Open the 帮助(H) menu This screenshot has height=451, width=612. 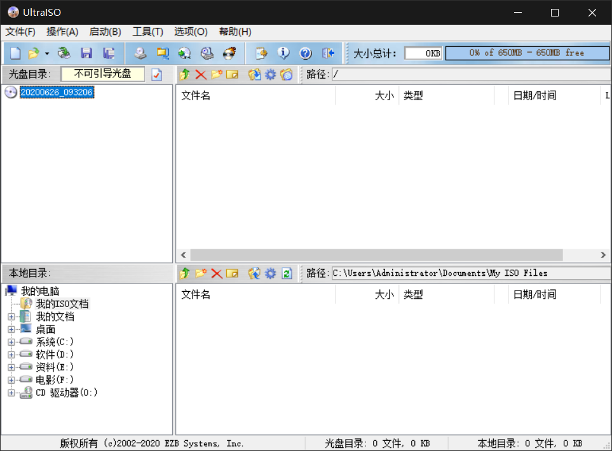pos(235,32)
